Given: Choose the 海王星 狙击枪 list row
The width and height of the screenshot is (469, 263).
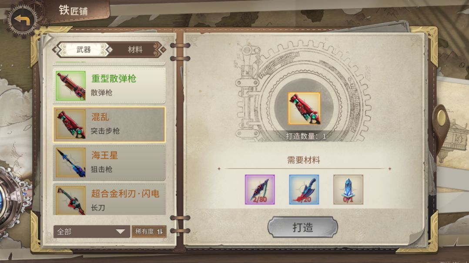Looking at the screenshot, I should (x=109, y=162).
